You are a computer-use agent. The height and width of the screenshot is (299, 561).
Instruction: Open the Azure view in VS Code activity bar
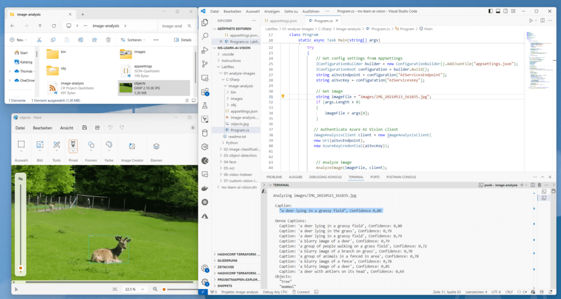[205, 216]
